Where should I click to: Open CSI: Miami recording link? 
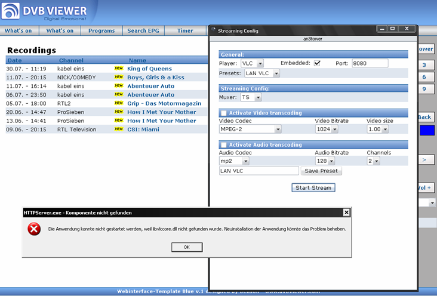coord(143,129)
